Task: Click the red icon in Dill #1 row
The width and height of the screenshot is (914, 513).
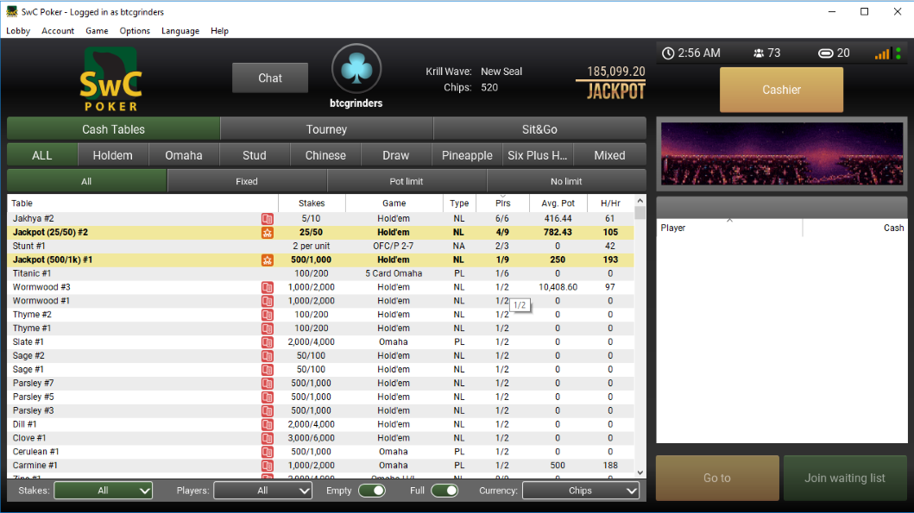Action: coord(267,424)
